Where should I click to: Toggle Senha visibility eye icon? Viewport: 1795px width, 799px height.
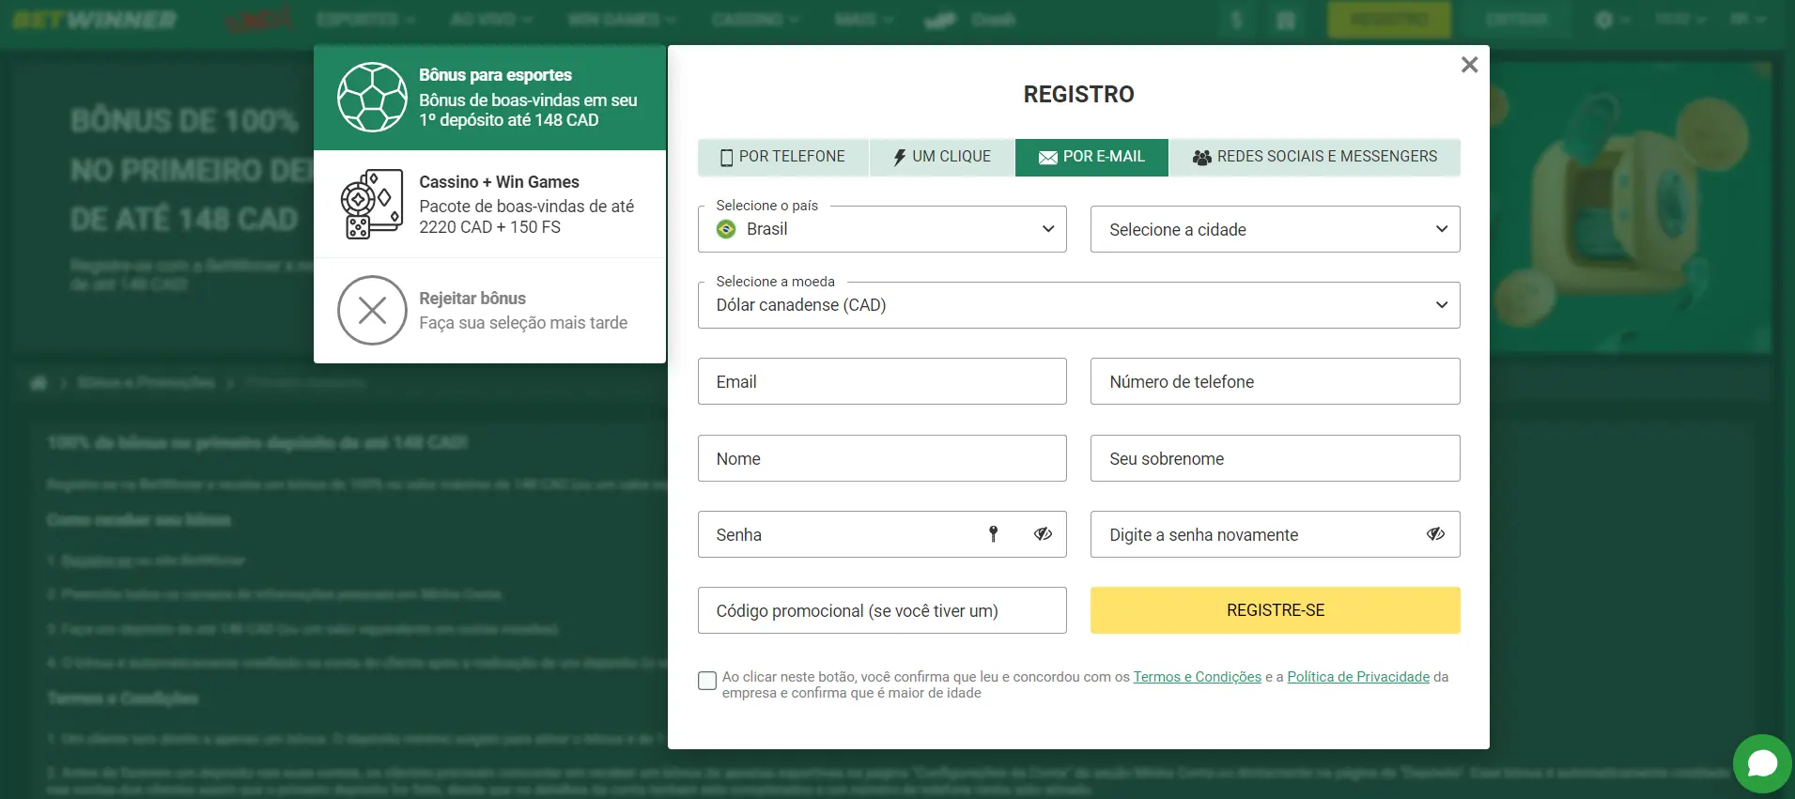pos(1043,534)
